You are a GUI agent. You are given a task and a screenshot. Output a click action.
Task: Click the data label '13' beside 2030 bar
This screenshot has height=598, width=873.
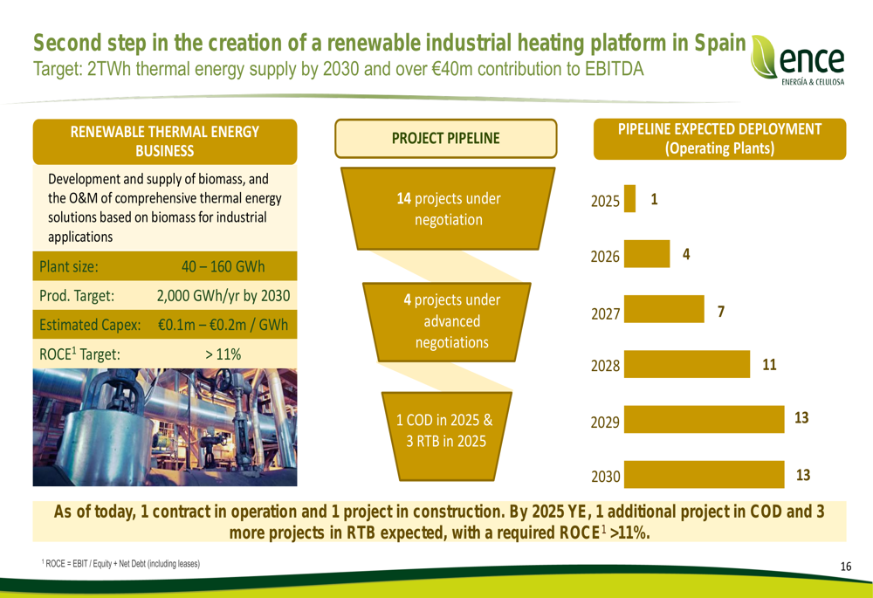tap(803, 475)
